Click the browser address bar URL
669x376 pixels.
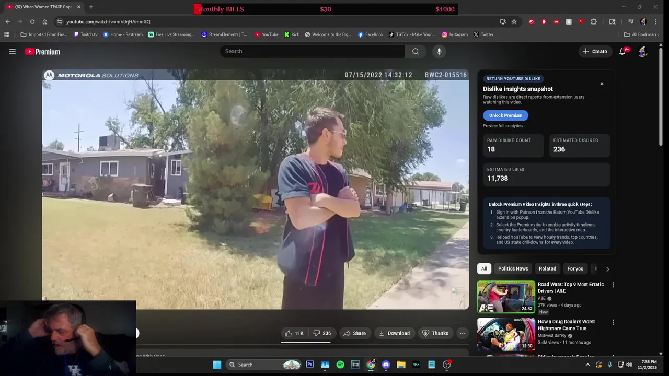(108, 22)
